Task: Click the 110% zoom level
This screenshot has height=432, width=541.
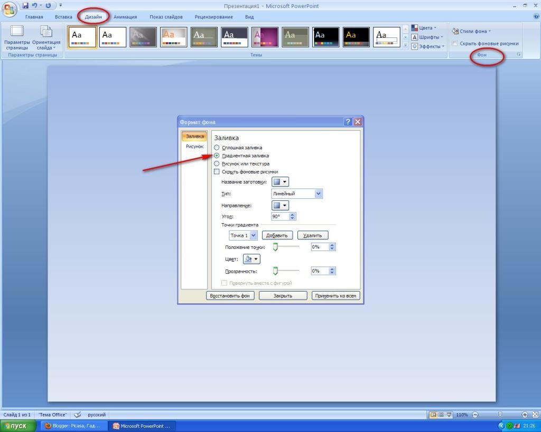Action: (x=462, y=415)
